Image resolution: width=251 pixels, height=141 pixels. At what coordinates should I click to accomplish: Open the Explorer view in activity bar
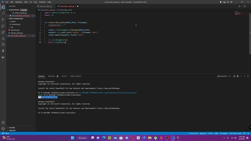tap(3, 7)
